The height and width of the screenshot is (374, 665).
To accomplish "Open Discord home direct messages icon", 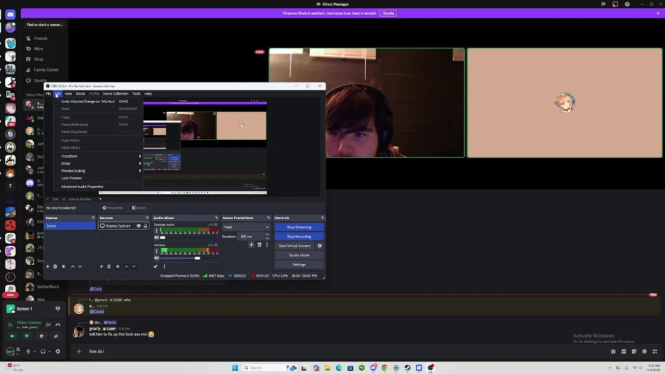I will pyautogui.click(x=10, y=15).
